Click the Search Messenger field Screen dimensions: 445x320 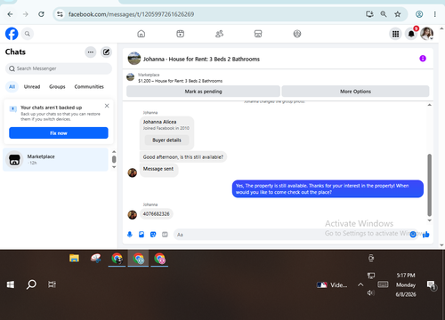59,68
